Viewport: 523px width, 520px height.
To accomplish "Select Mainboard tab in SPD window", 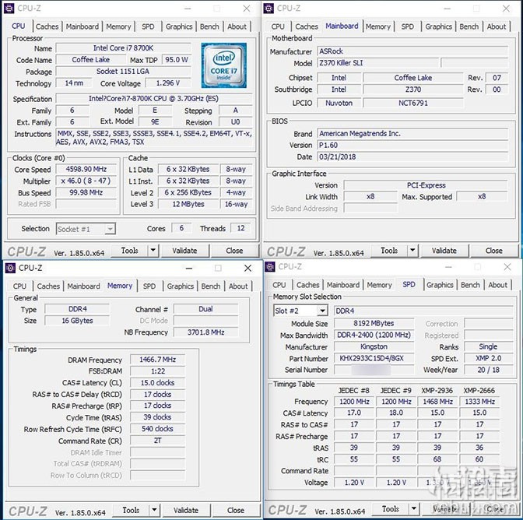I will 343,285.
